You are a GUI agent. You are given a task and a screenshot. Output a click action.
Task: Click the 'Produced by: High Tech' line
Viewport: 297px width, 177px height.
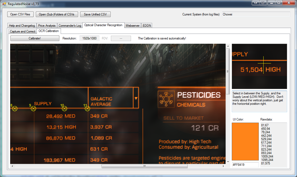(x=185, y=142)
